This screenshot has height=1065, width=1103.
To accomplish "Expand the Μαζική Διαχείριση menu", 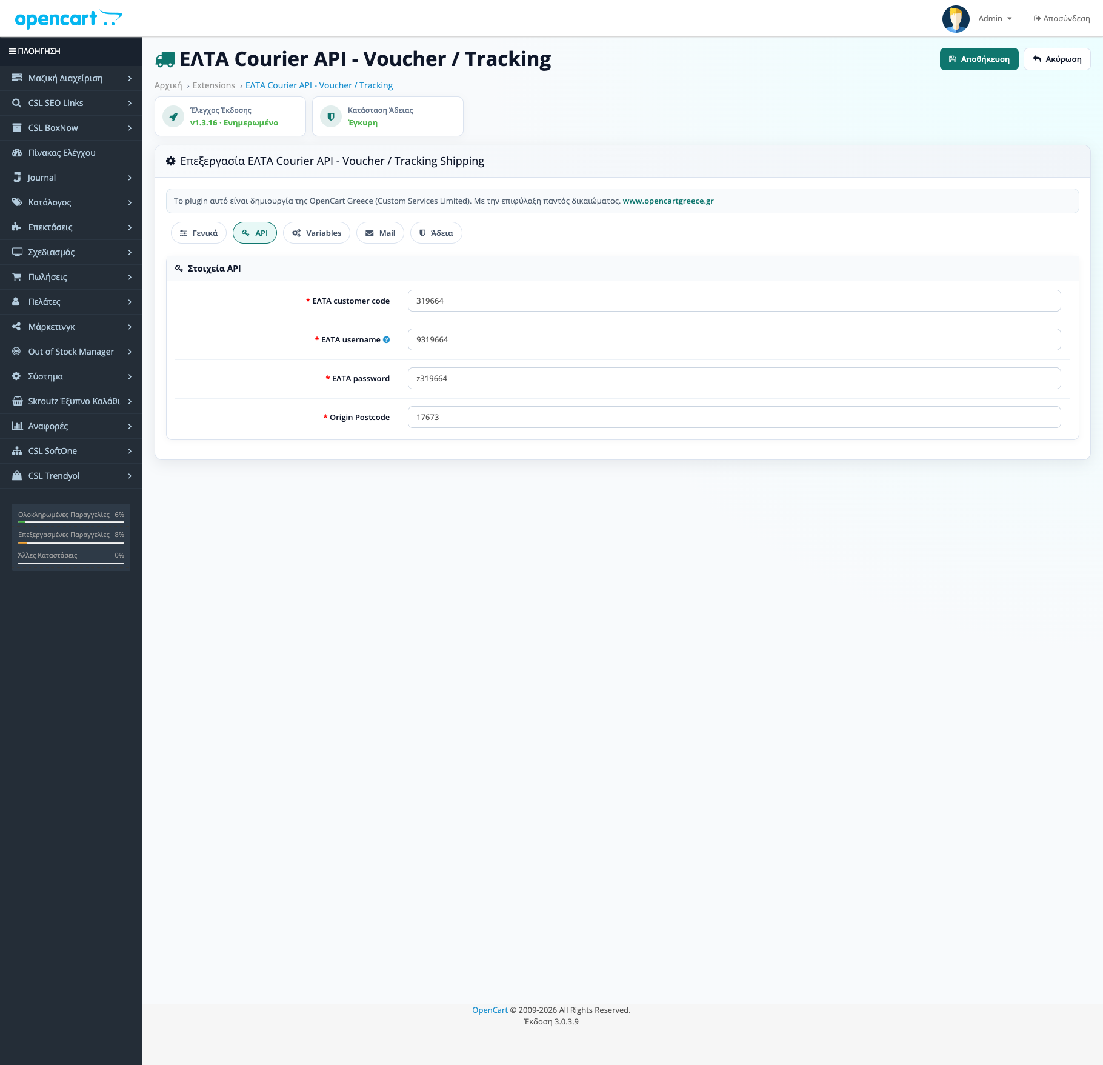I will [71, 78].
